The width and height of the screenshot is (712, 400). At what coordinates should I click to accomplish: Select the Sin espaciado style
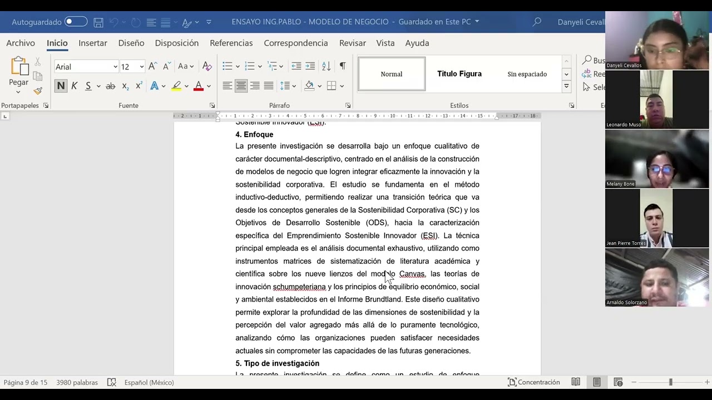pyautogui.click(x=527, y=74)
